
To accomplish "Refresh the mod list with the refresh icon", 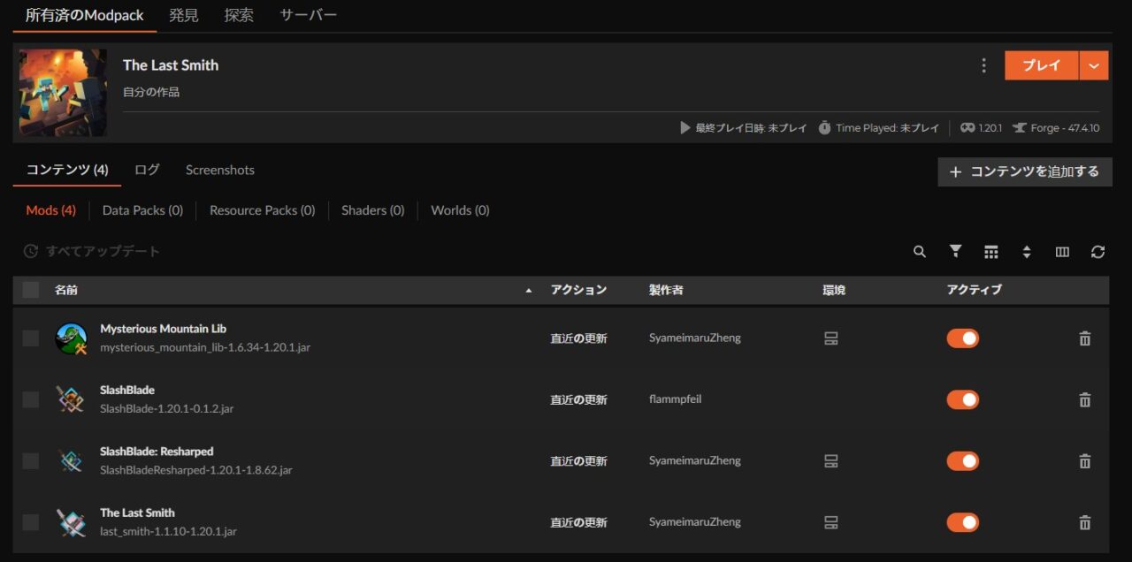I will [x=1098, y=252].
